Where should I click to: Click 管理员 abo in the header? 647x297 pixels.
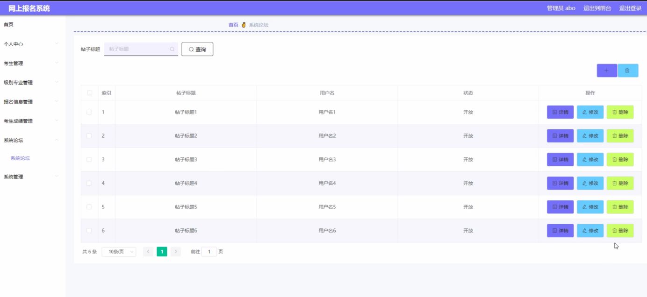coord(561,8)
